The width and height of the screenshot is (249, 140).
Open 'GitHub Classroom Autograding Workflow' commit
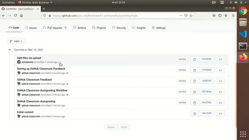click(x=42, y=90)
